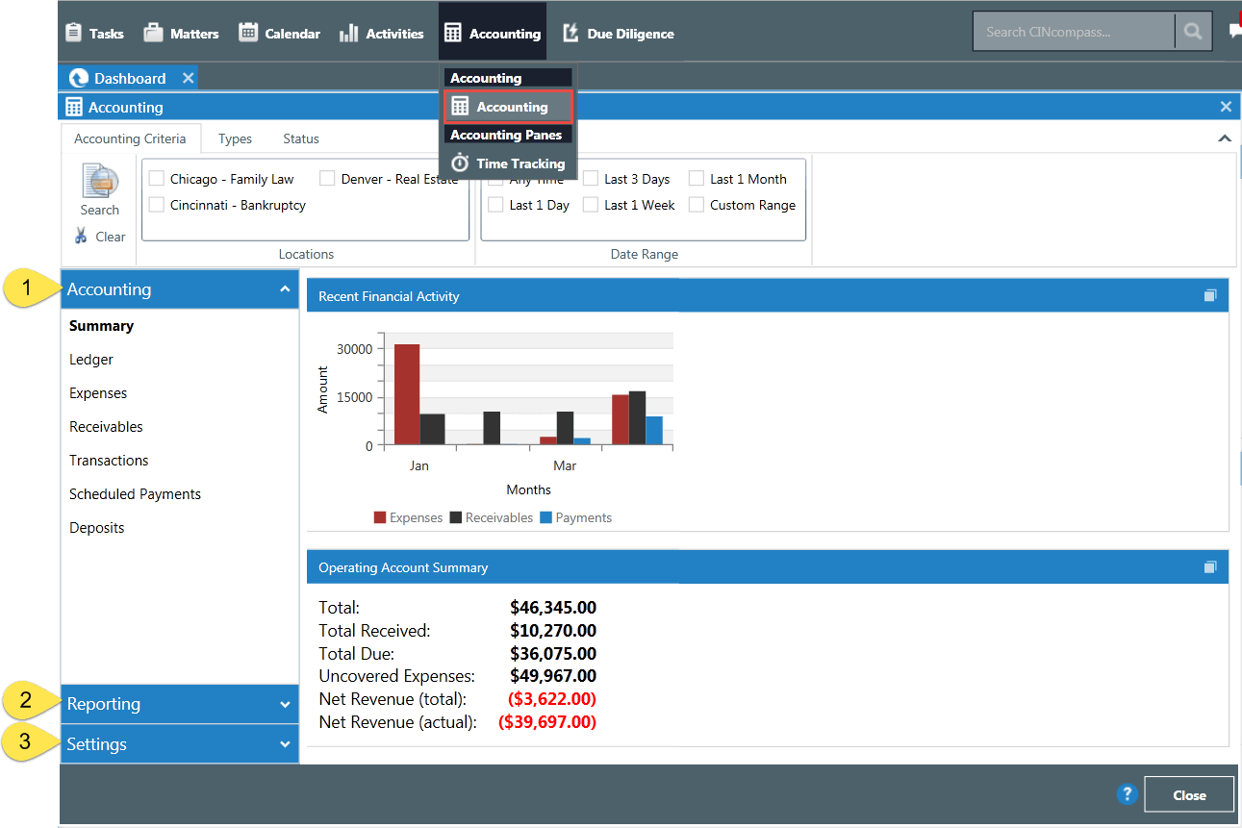Screen dimensions: 1242x828
Task: Select the Matters briefcase icon
Action: (x=151, y=31)
